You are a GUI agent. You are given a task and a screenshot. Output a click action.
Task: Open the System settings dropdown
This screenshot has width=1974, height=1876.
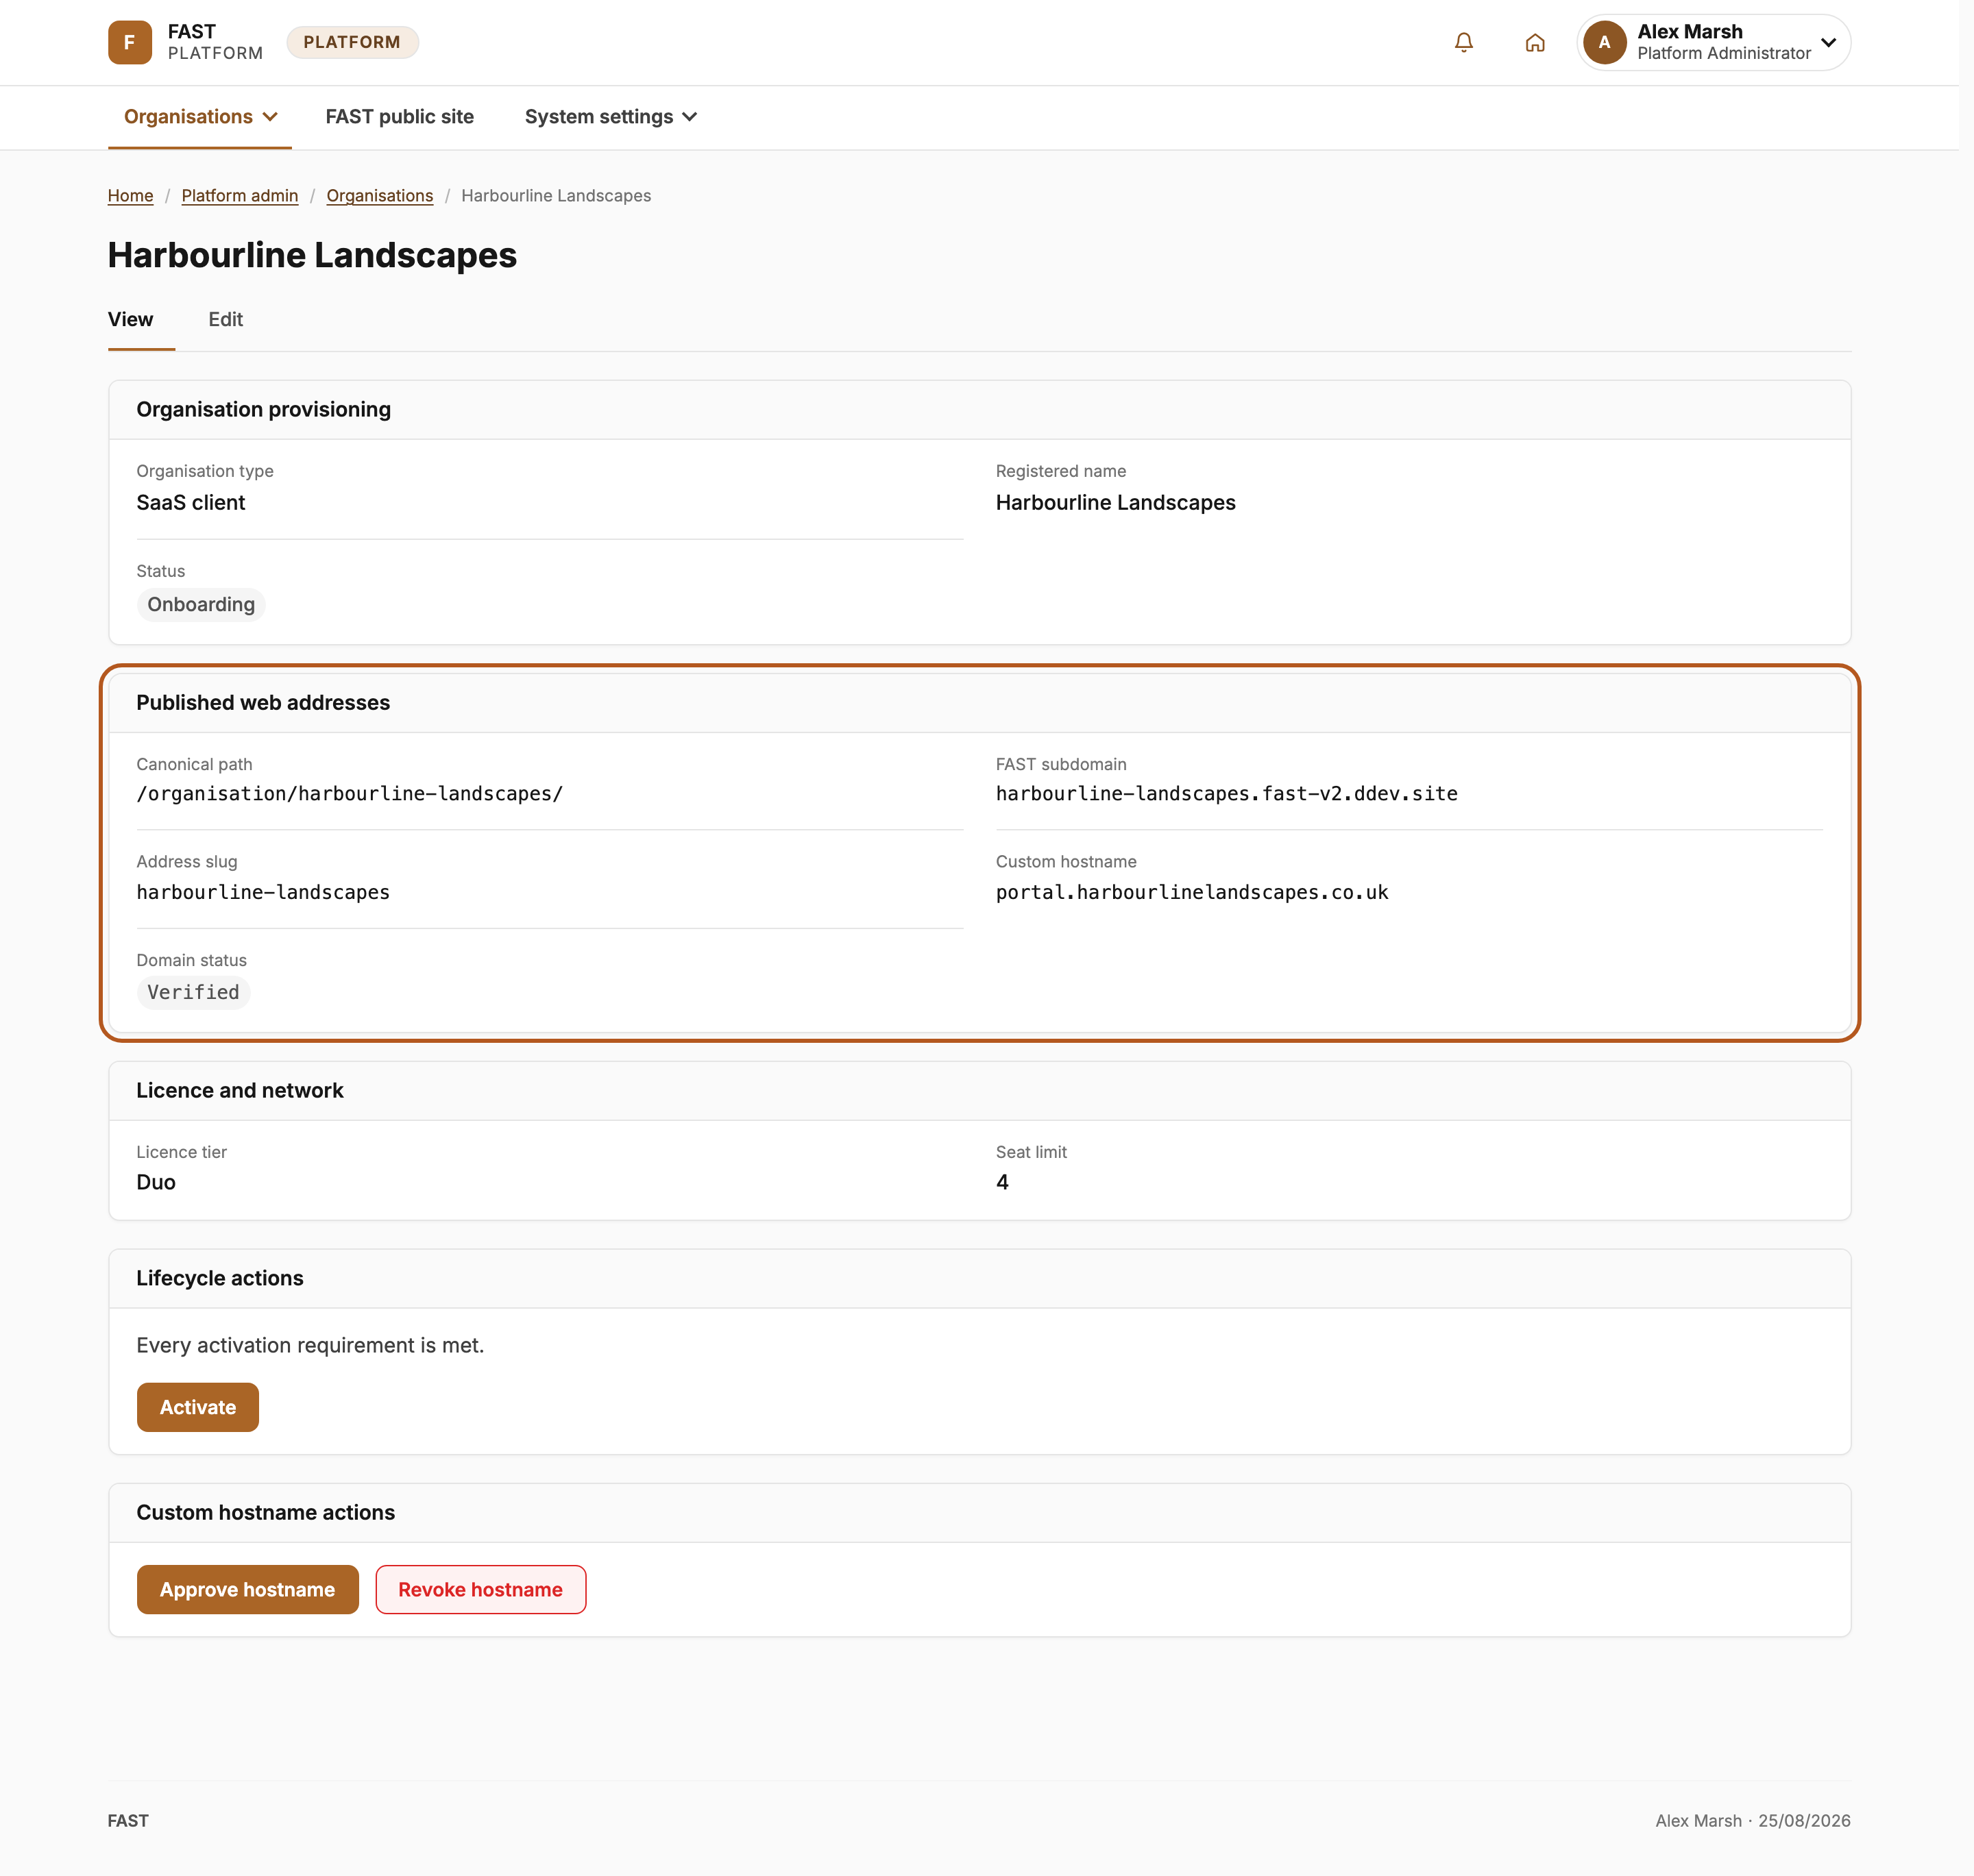pos(610,117)
